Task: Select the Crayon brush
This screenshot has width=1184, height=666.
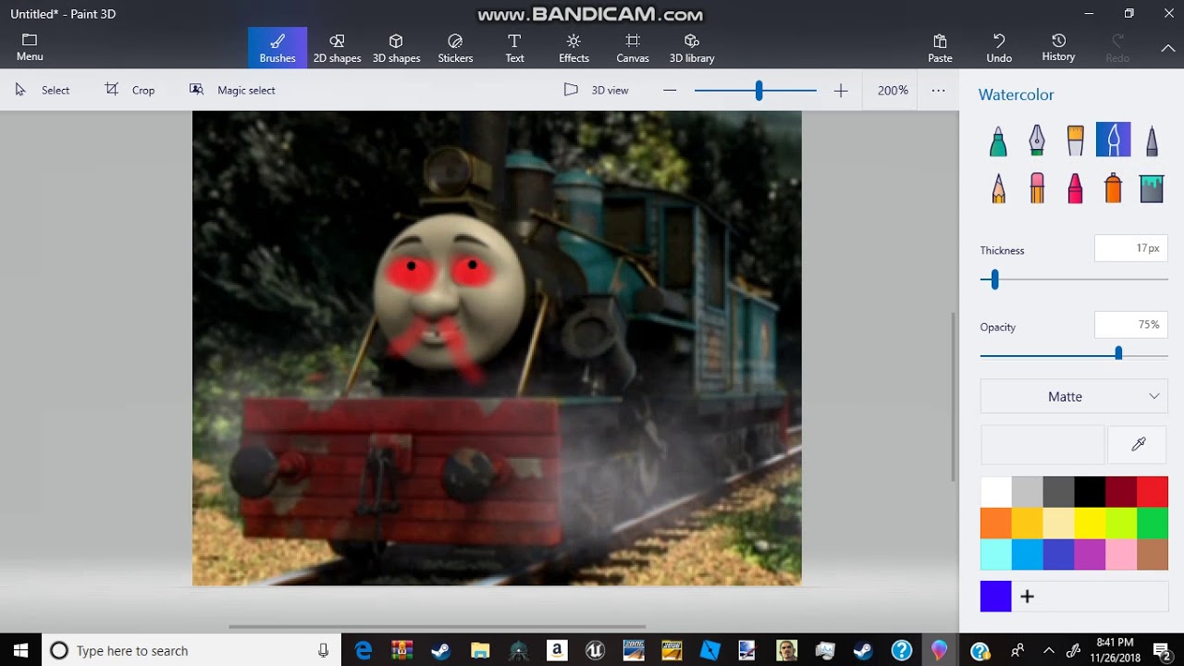Action: (x=1075, y=188)
